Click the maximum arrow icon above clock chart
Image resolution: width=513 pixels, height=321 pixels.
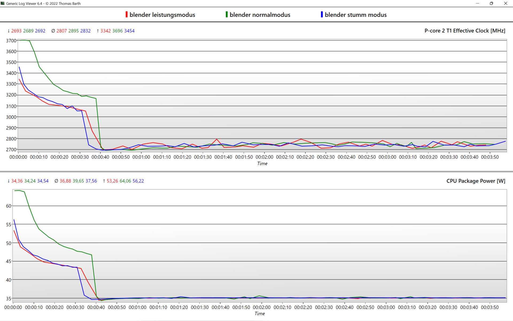tap(98, 31)
